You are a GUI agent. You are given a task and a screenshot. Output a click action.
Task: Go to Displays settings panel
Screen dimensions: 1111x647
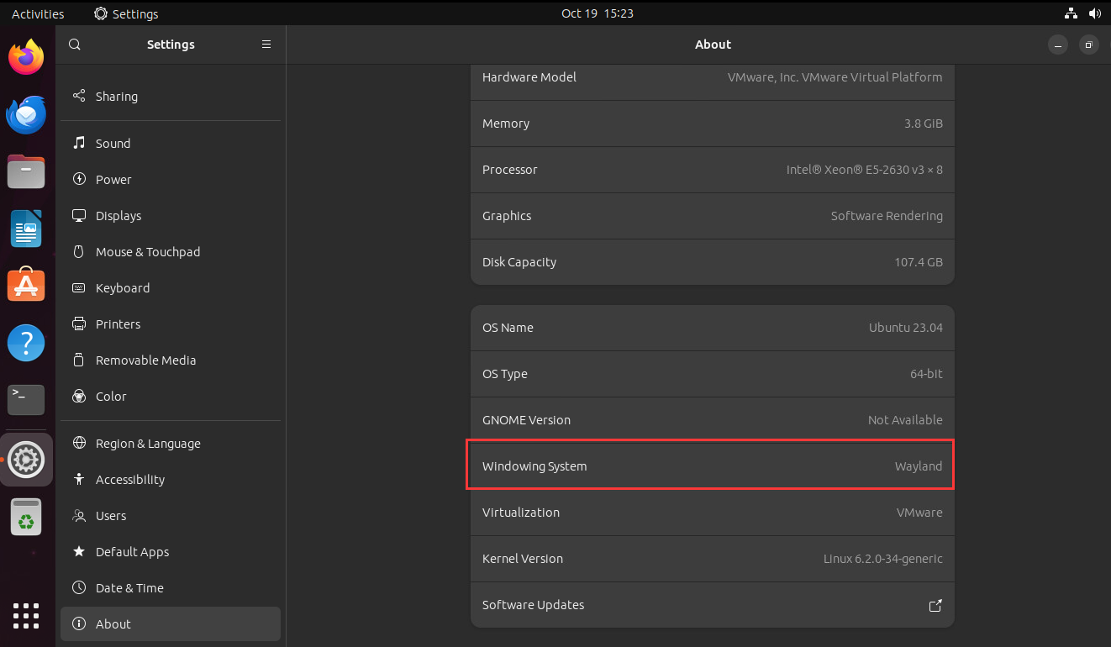[x=171, y=215]
